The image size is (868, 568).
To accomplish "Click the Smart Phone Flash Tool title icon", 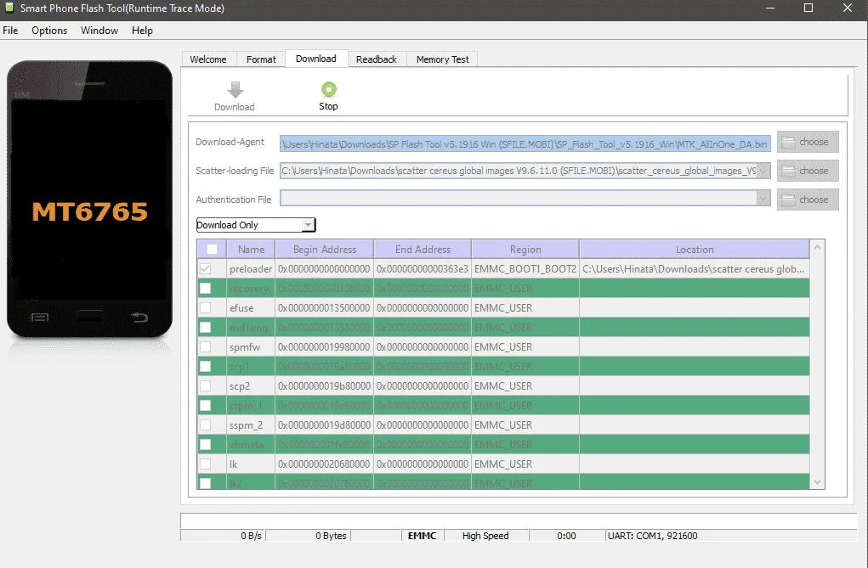I will pyautogui.click(x=9, y=8).
